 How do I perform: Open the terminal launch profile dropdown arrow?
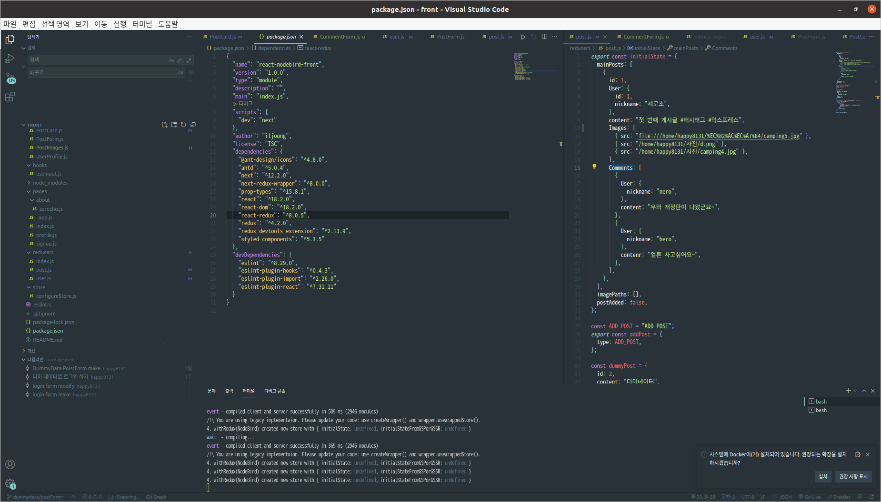click(855, 391)
